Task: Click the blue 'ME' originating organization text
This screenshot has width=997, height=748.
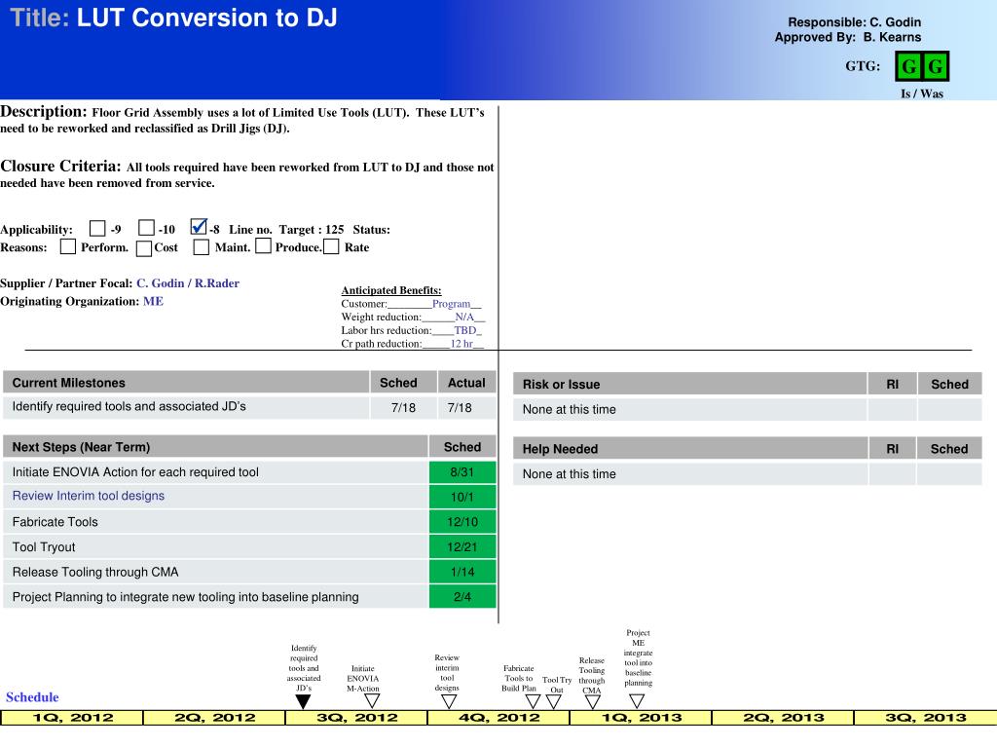Action: pos(153,301)
